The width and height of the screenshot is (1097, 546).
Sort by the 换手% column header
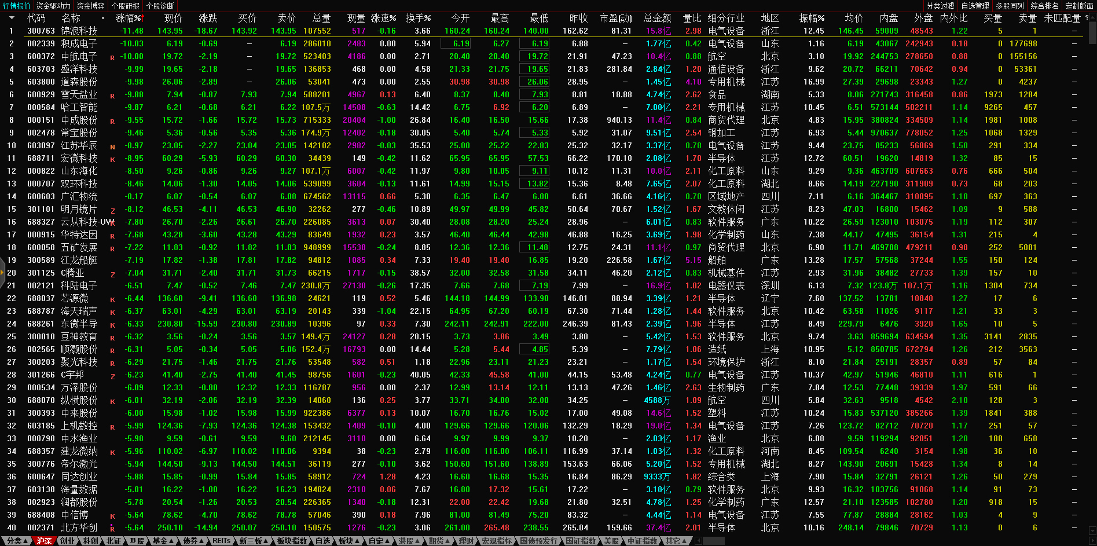418,19
